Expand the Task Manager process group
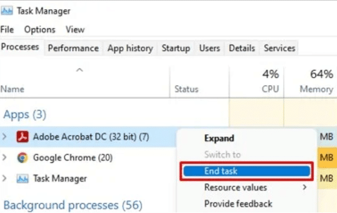This screenshot has height=213, width=337. coord(4,179)
